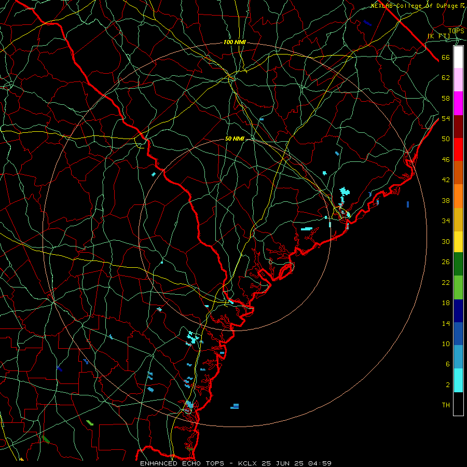This screenshot has width=467, height=467.
Task: Pick the yellow legend swatch
Action: (x=458, y=242)
